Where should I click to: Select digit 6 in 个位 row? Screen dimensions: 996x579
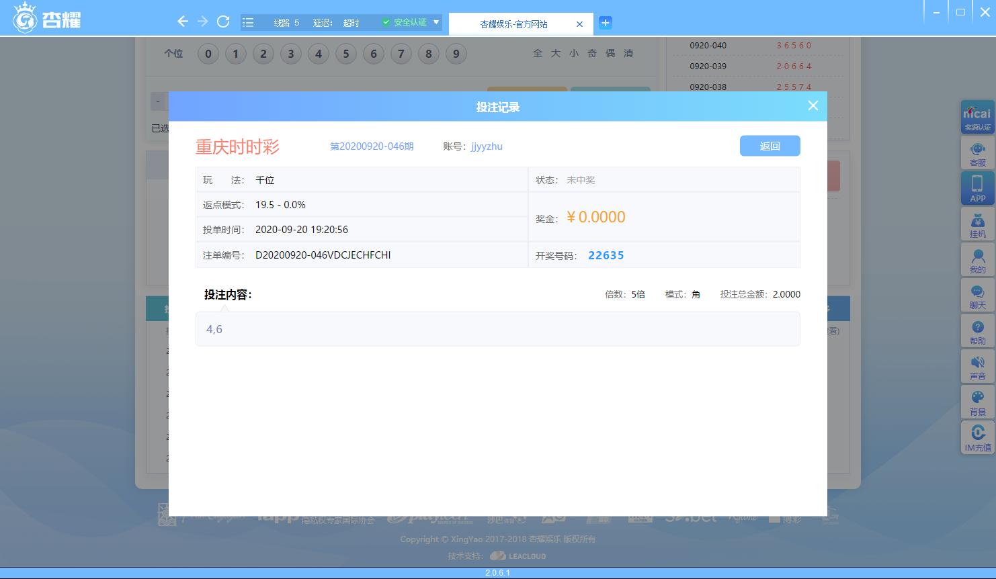click(x=374, y=54)
